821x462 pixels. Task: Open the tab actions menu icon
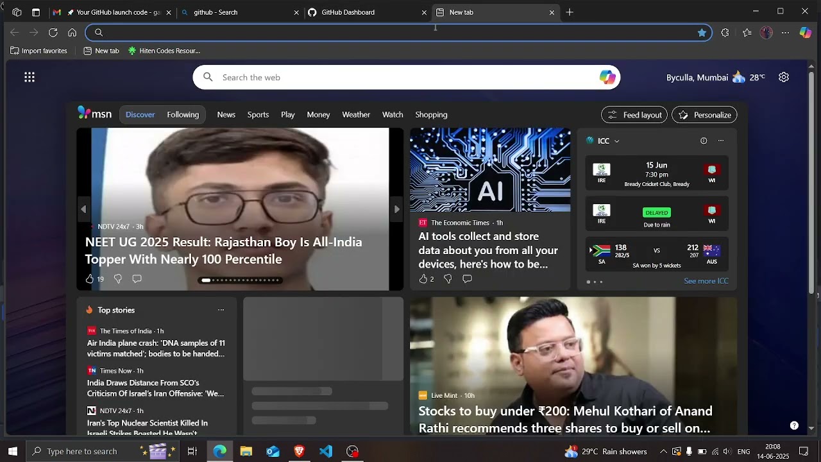pyautogui.click(x=36, y=12)
